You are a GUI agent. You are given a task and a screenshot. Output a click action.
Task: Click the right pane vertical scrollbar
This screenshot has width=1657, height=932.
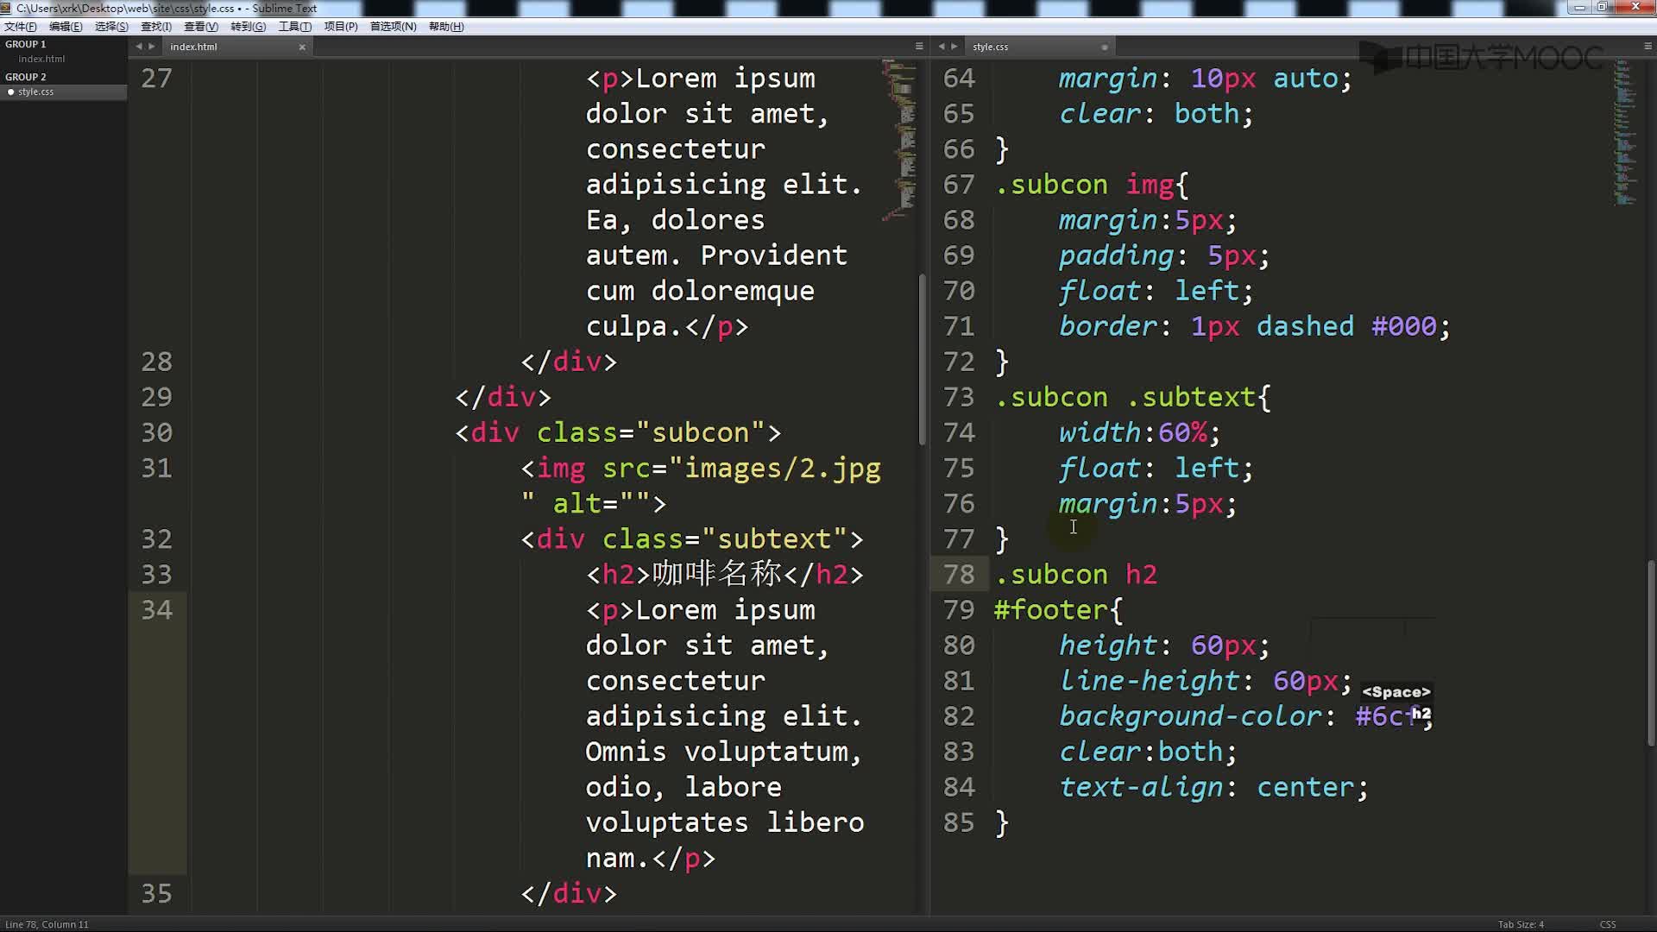[1651, 653]
